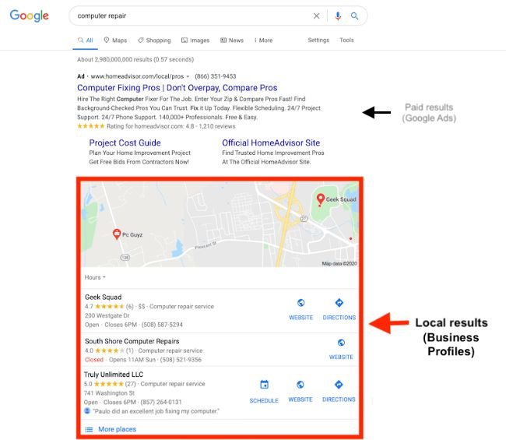The image size is (506, 440).
Task: Open search Tools
Action: point(346,40)
